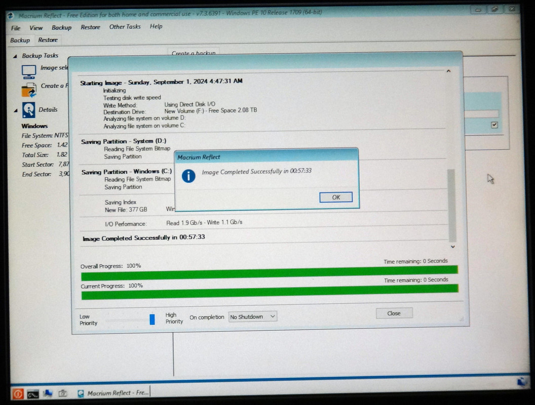Click the log scroll down arrow

pyautogui.click(x=453, y=247)
